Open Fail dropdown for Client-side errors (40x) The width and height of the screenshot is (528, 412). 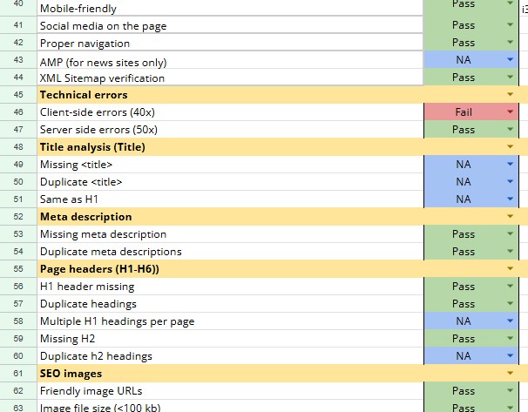coord(510,112)
